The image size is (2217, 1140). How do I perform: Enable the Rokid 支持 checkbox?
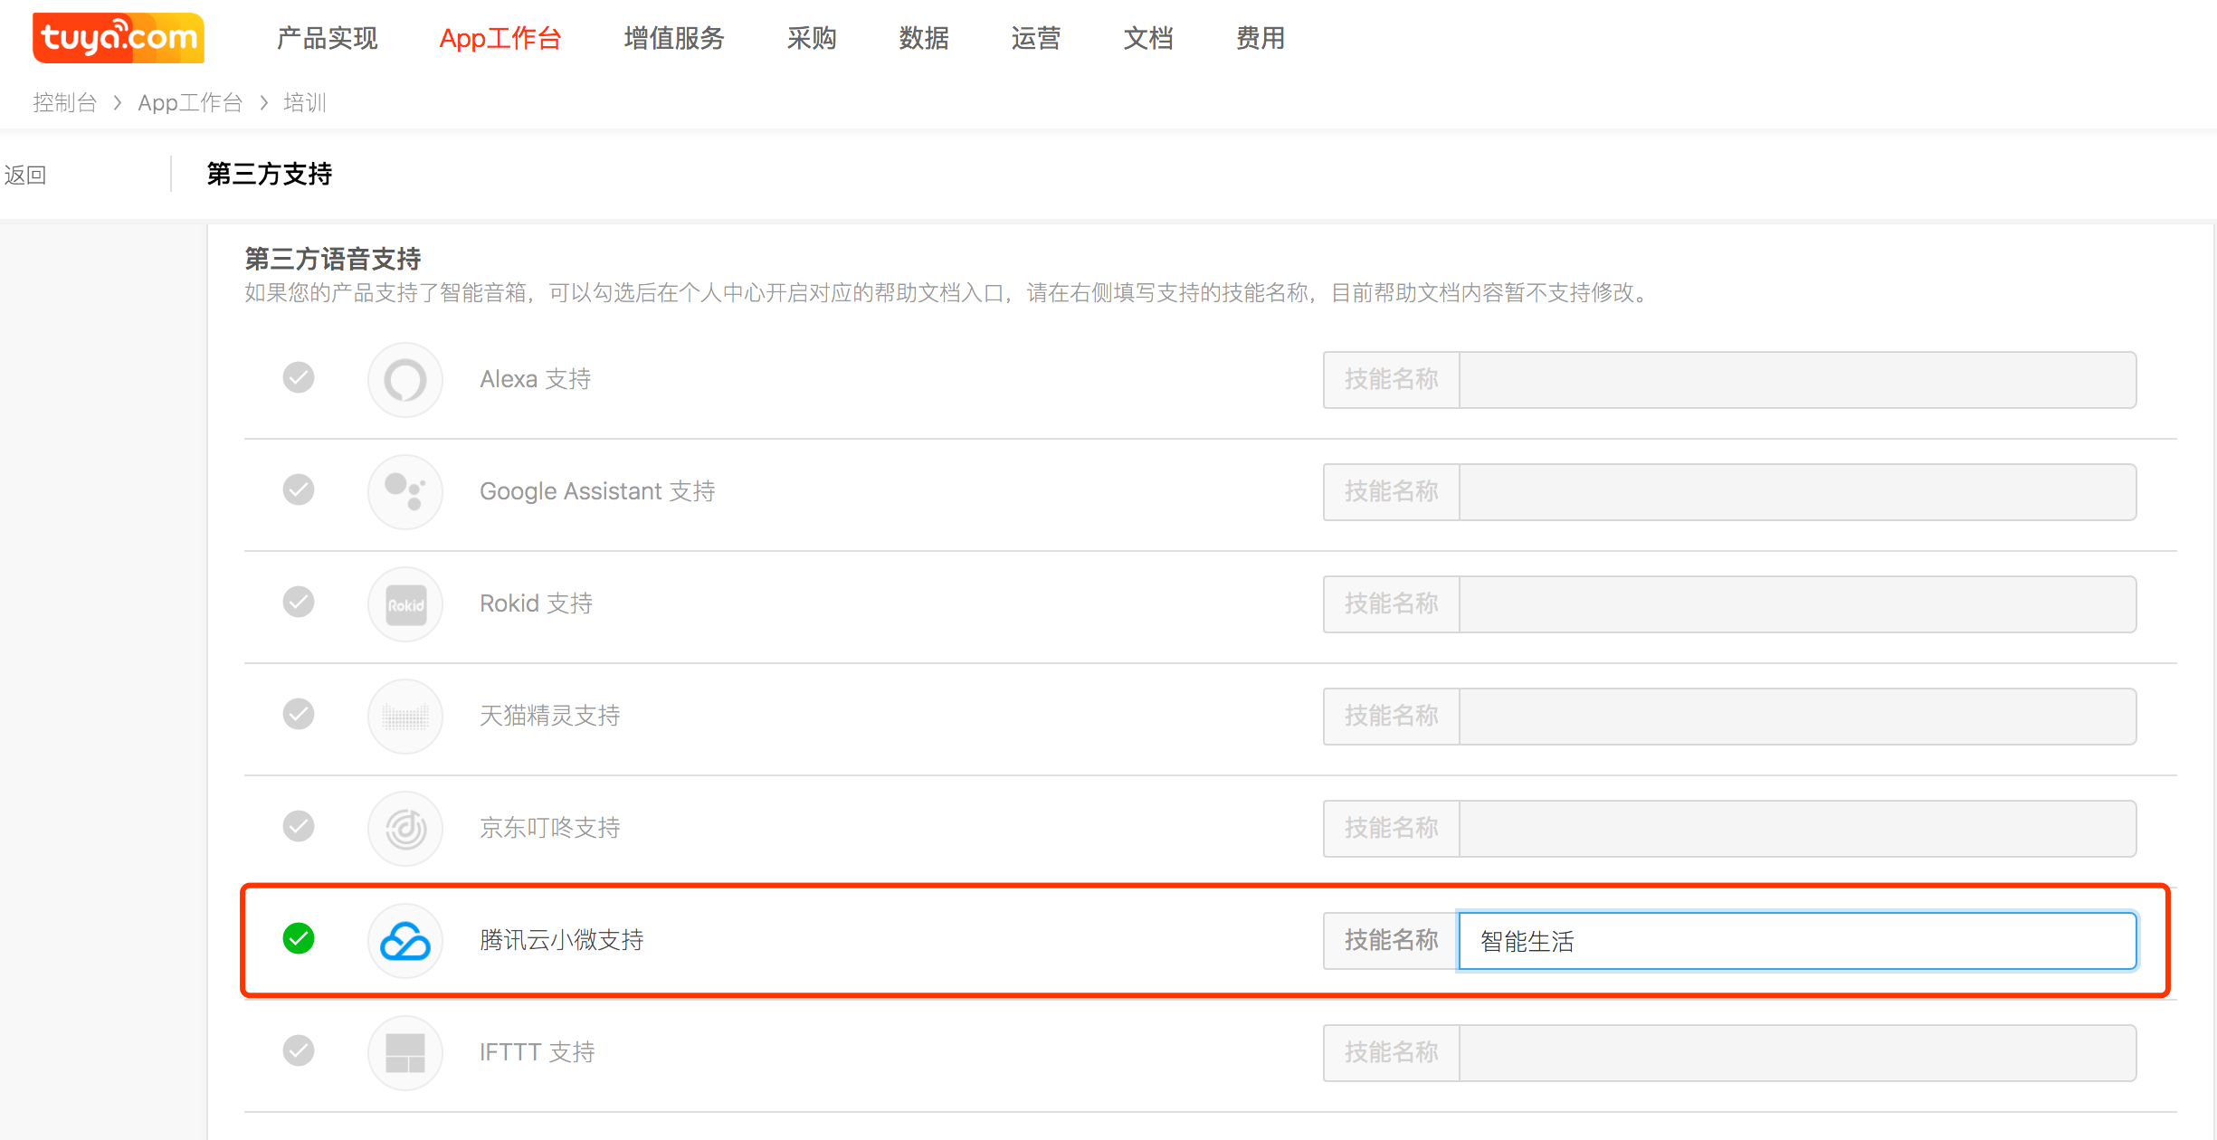[299, 602]
